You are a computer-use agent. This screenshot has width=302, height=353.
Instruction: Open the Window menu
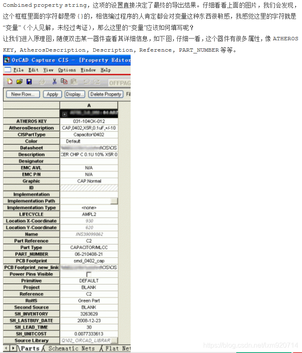88,70
